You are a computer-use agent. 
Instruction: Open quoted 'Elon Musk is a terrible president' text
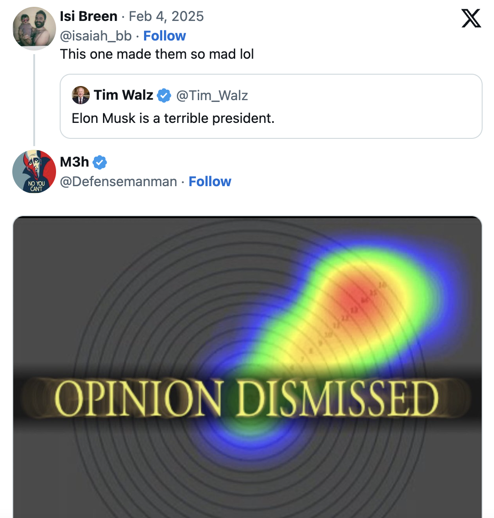coord(173,118)
